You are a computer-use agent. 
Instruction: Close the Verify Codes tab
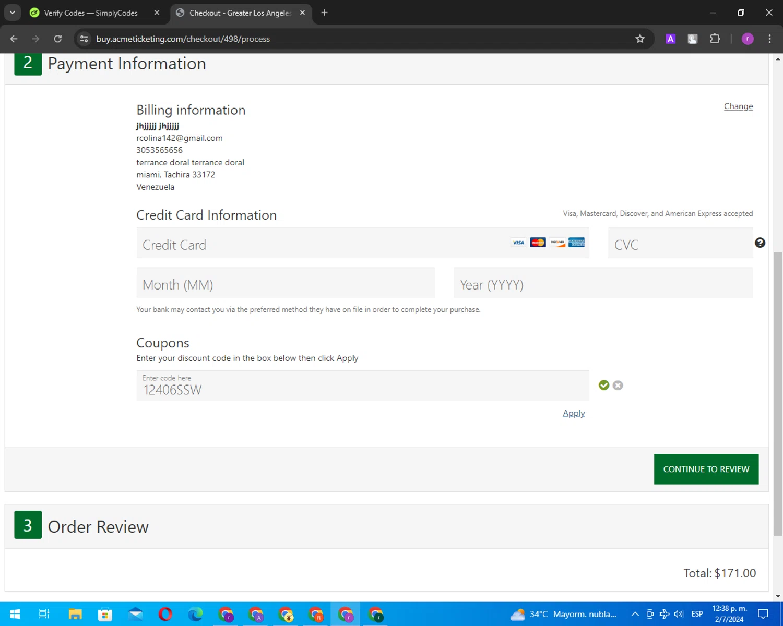(157, 13)
